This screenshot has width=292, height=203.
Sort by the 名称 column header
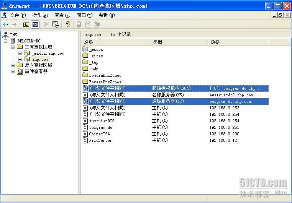tap(115, 42)
